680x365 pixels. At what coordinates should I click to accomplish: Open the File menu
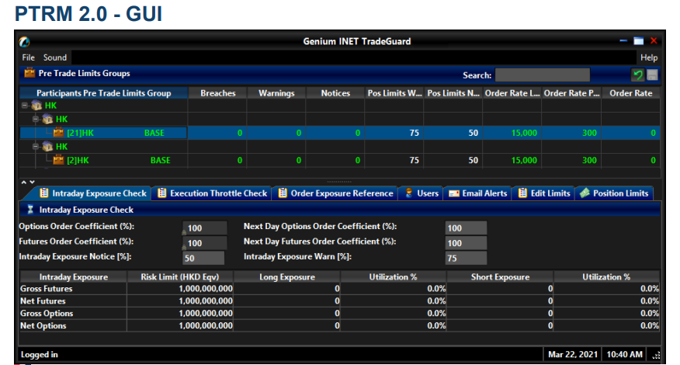tap(28, 57)
